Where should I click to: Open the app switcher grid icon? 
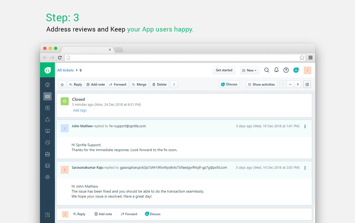47,215
